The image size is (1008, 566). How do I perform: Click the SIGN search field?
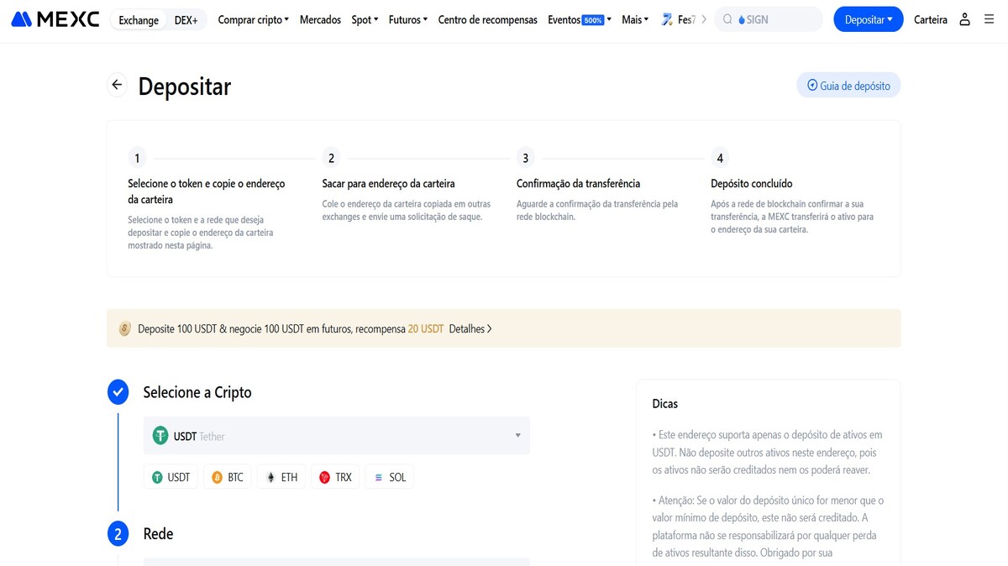769,19
